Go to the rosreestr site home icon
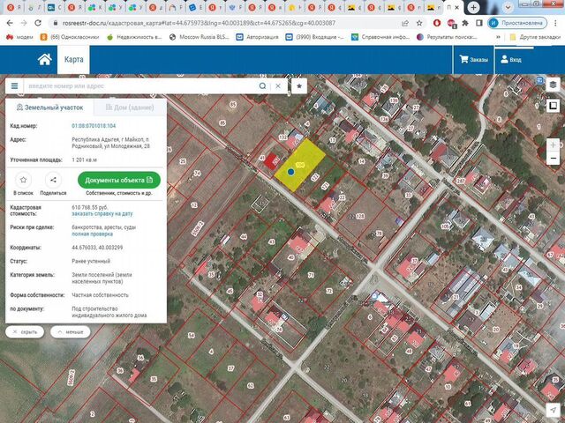 tap(45, 59)
